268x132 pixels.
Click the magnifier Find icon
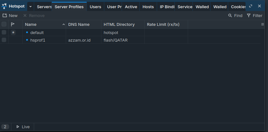(x=230, y=15)
